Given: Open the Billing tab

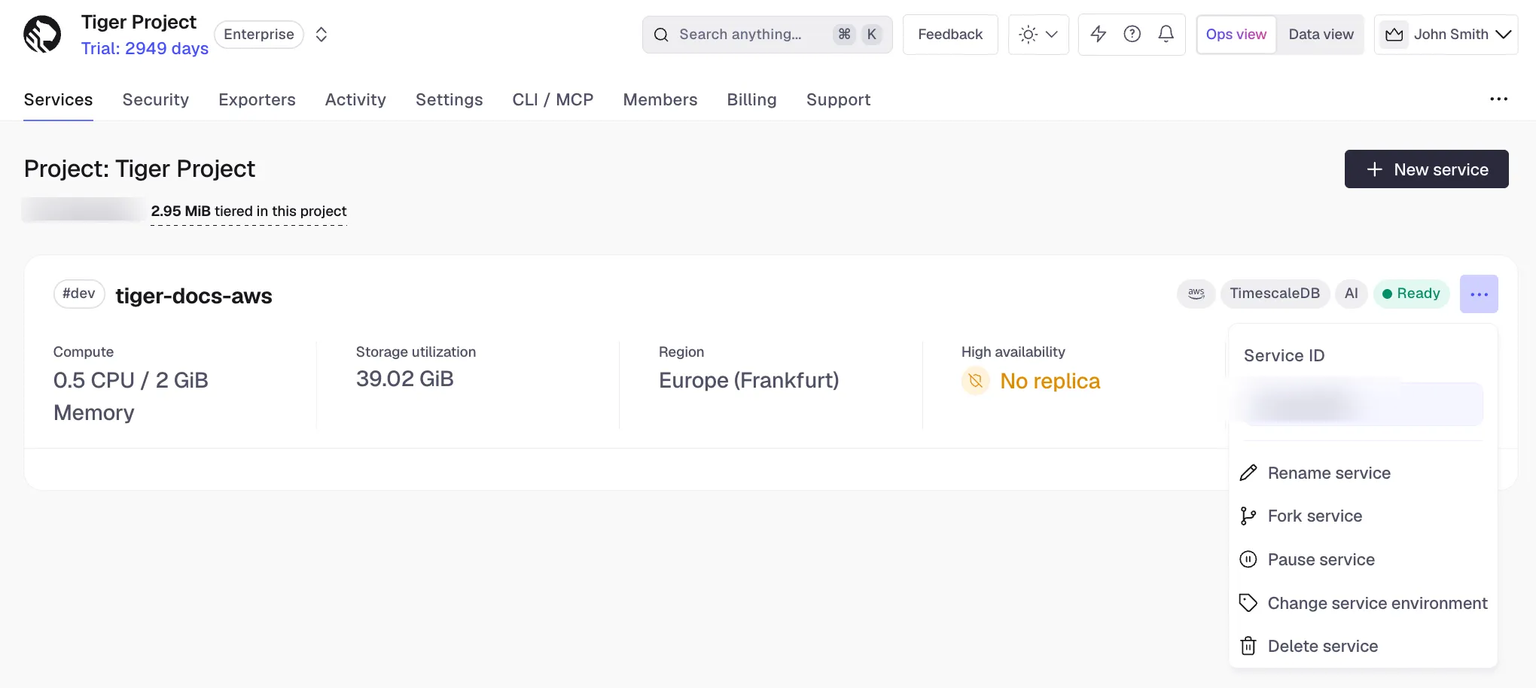Looking at the screenshot, I should [x=751, y=100].
